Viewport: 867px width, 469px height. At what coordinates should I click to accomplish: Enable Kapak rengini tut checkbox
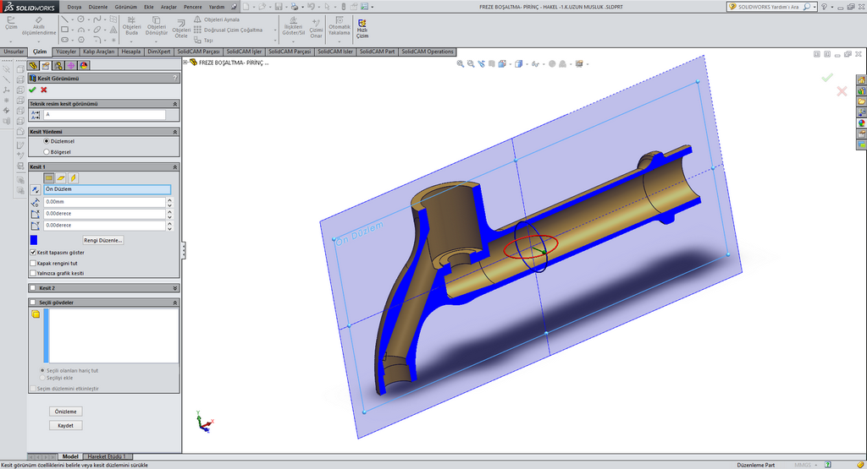tap(33, 263)
